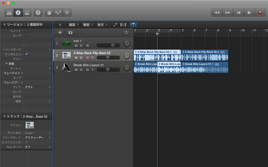The height and width of the screenshot is (167, 268).
Task: Open the フェードイン type popup
Action: [x=22, y=73]
